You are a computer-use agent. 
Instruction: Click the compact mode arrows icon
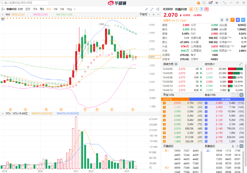pyautogui.click(x=225, y=3)
